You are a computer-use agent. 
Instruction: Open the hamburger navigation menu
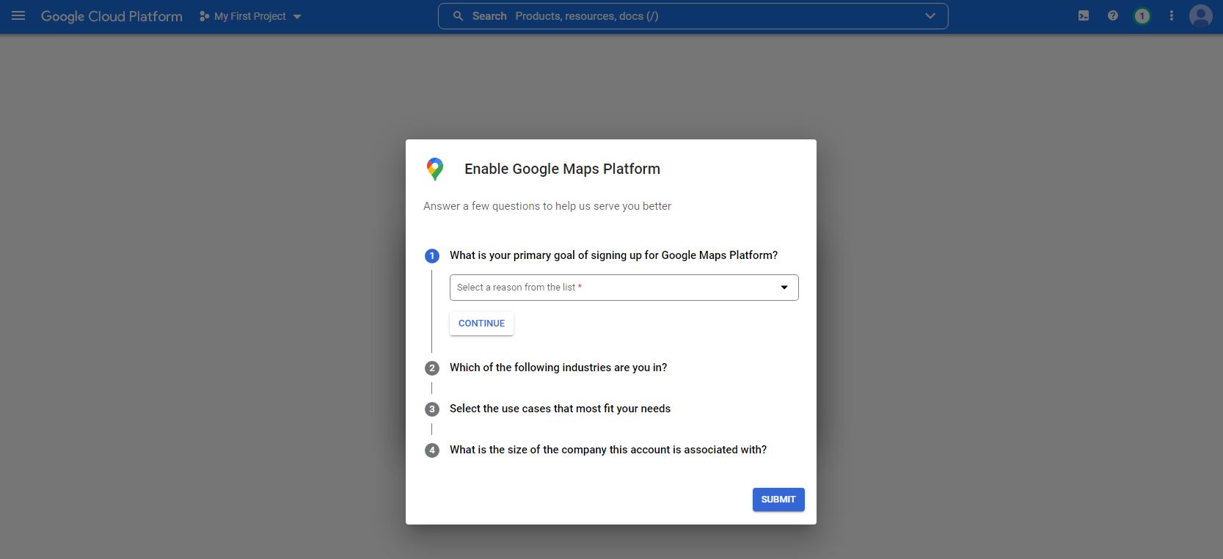pos(18,15)
